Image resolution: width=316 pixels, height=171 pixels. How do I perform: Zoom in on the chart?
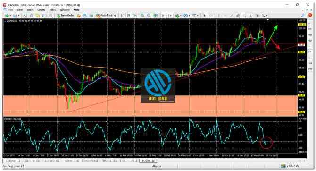[142, 16]
